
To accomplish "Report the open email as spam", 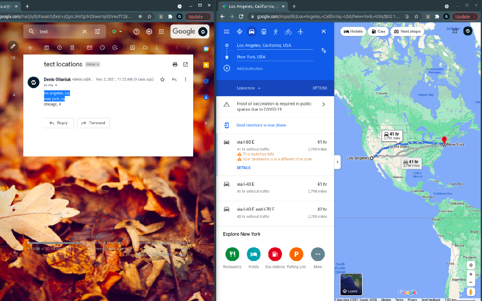I will 59,48.
